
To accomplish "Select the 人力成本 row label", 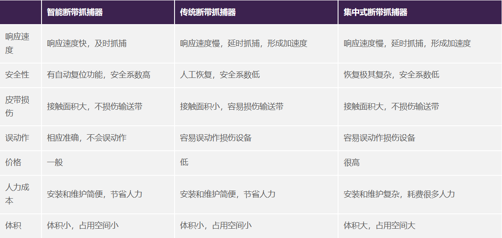I will point(20,194).
